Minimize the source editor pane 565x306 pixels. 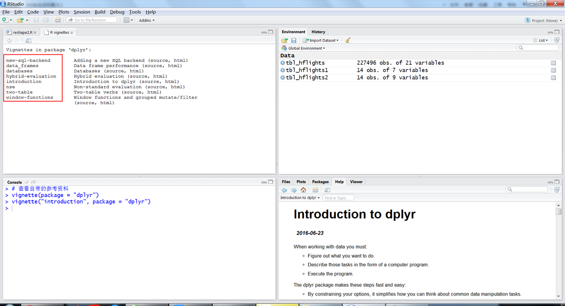tap(264, 32)
